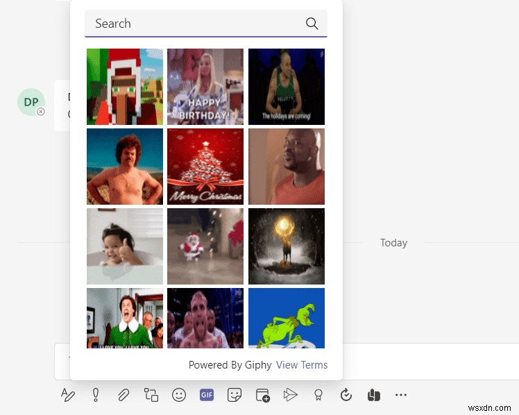
Task: Open the Format text options icon
Action: [x=68, y=395]
